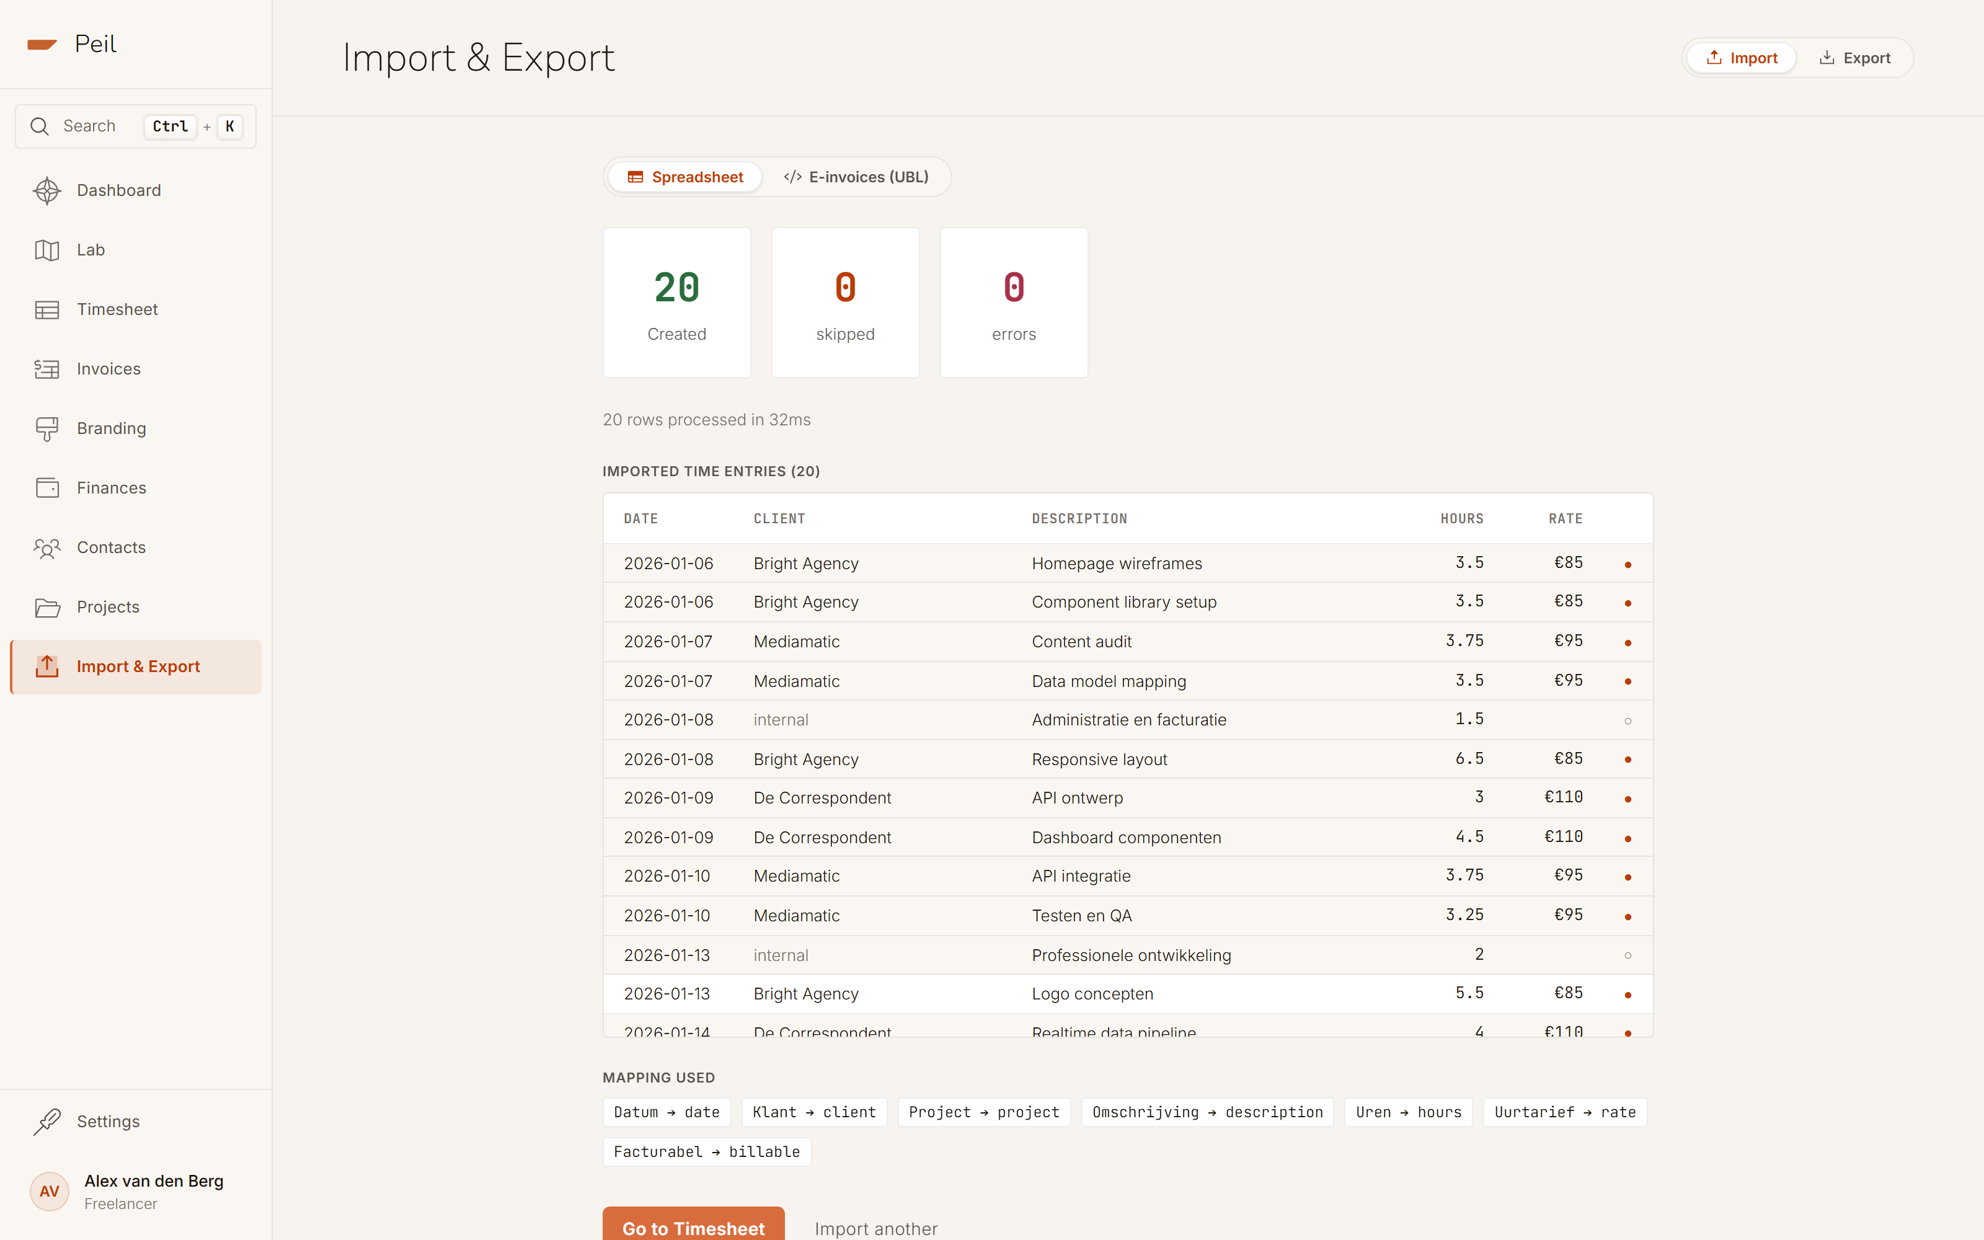
Task: Open the Contacts section
Action: [x=135, y=548]
